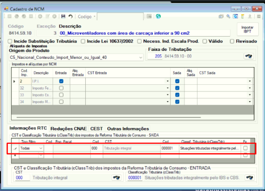The height and width of the screenshot is (191, 265).
Task: Click the greyed delete record icon
Action: (54, 16)
